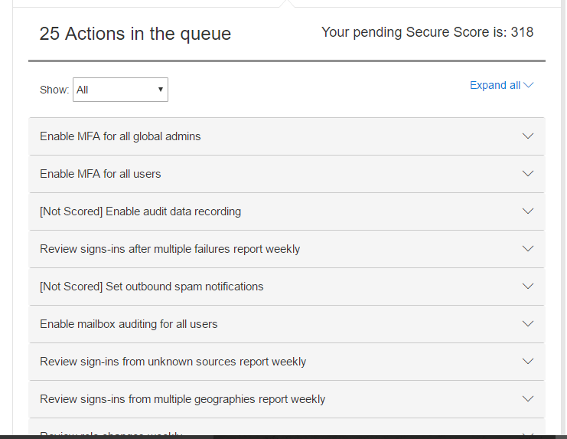The height and width of the screenshot is (439, 567).
Task: Select the Enable MFA for all global admins title
Action: (120, 136)
